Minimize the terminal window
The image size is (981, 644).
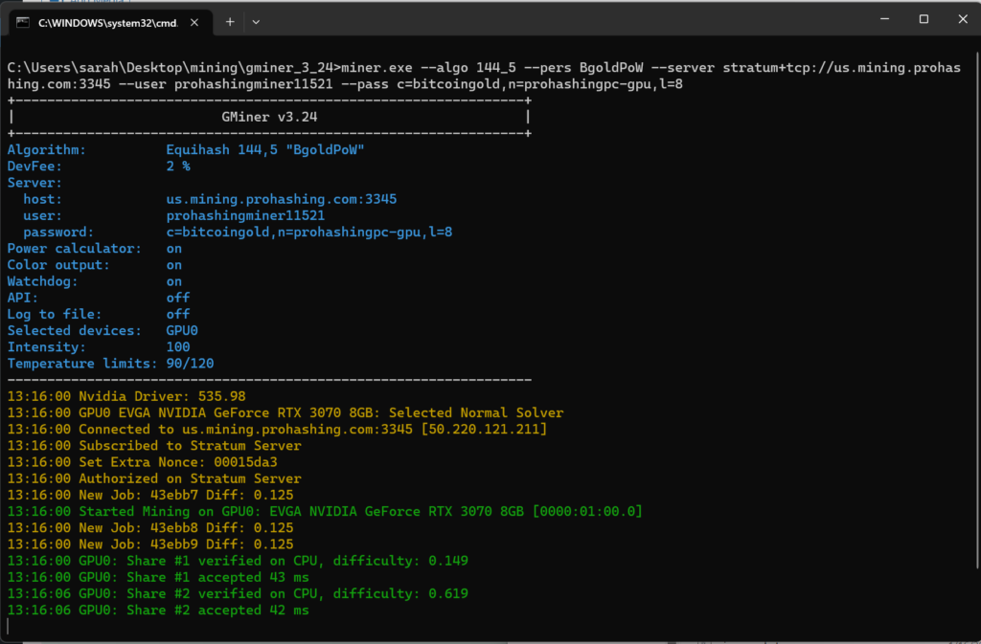884,19
